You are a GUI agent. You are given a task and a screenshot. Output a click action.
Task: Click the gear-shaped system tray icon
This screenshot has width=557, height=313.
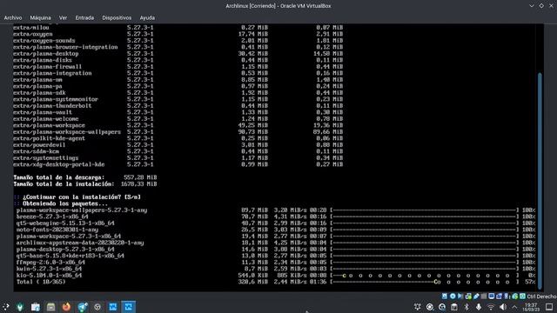pyautogui.click(x=418, y=307)
